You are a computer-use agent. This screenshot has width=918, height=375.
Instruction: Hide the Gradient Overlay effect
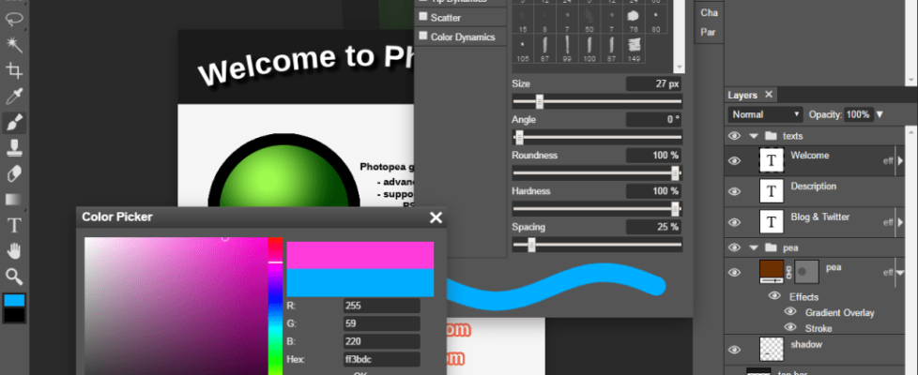(790, 312)
